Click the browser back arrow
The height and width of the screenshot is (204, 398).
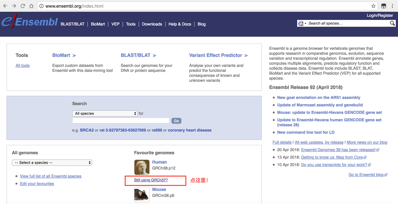coord(5,6)
